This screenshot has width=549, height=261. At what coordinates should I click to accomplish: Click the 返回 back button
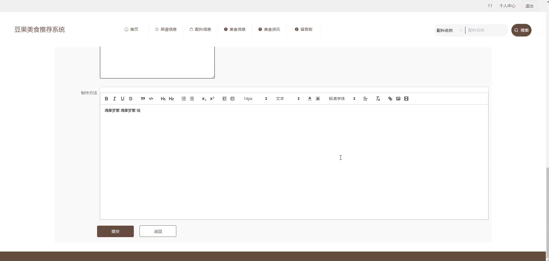pyautogui.click(x=158, y=231)
